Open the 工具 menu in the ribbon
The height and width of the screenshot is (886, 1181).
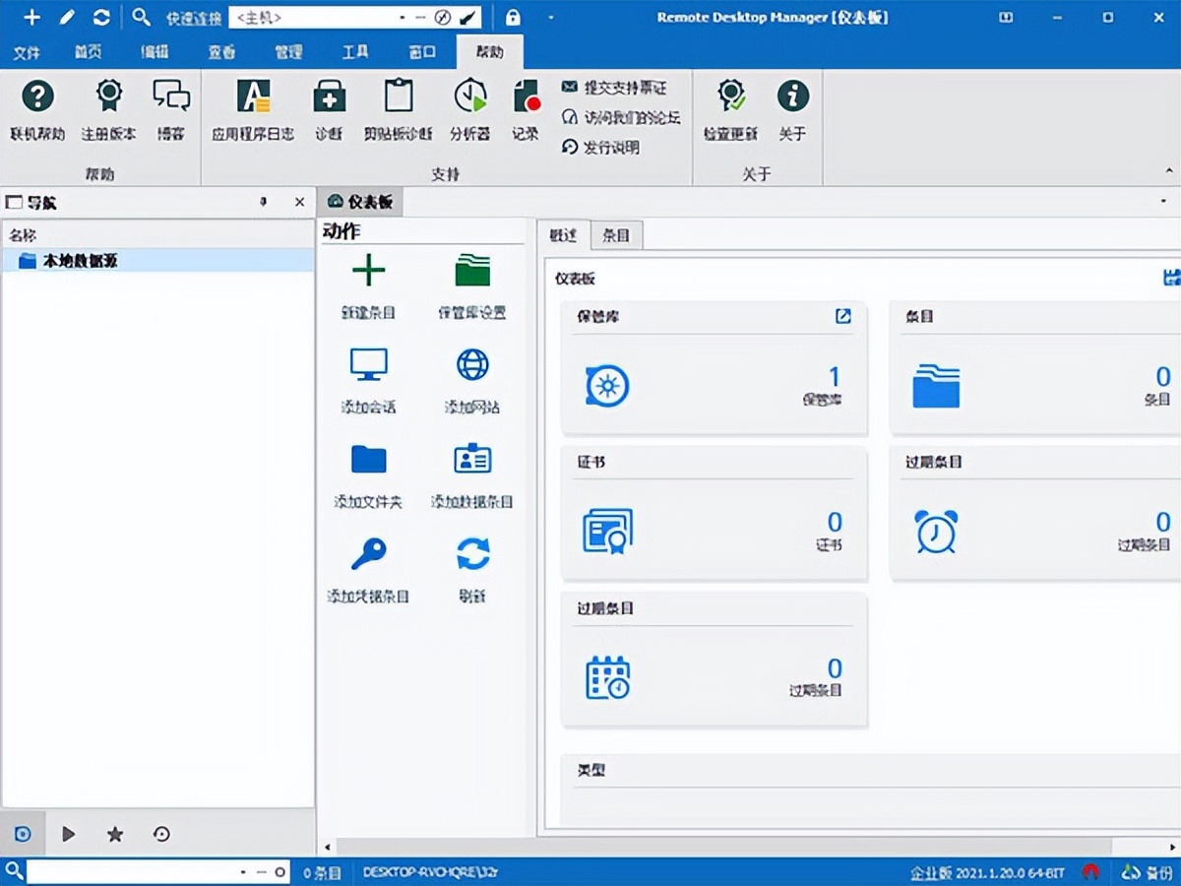tap(354, 52)
